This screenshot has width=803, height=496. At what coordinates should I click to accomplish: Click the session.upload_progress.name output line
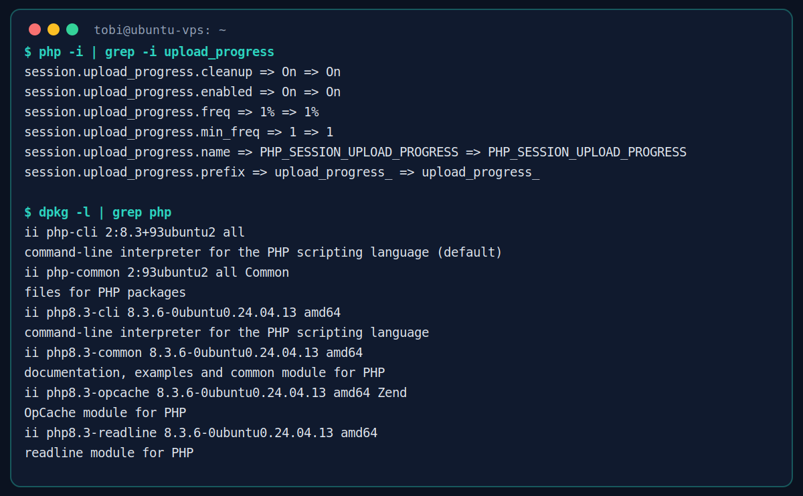355,152
